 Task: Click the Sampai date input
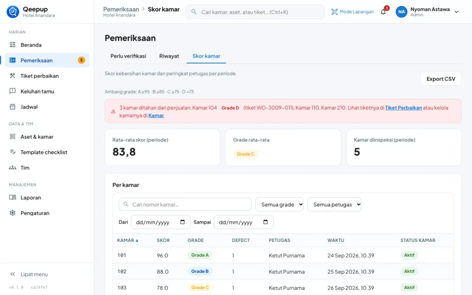(244, 222)
